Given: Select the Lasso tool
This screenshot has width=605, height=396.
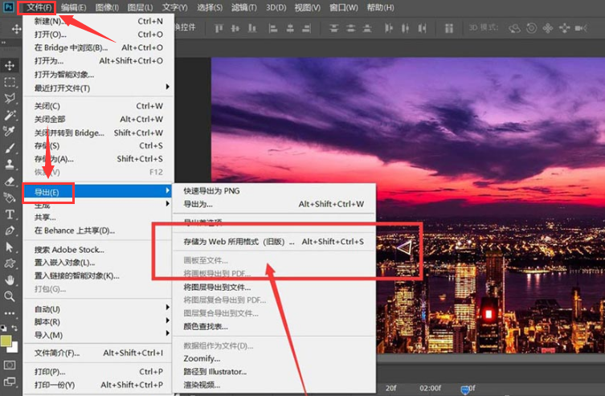Looking at the screenshot, I should point(10,99).
